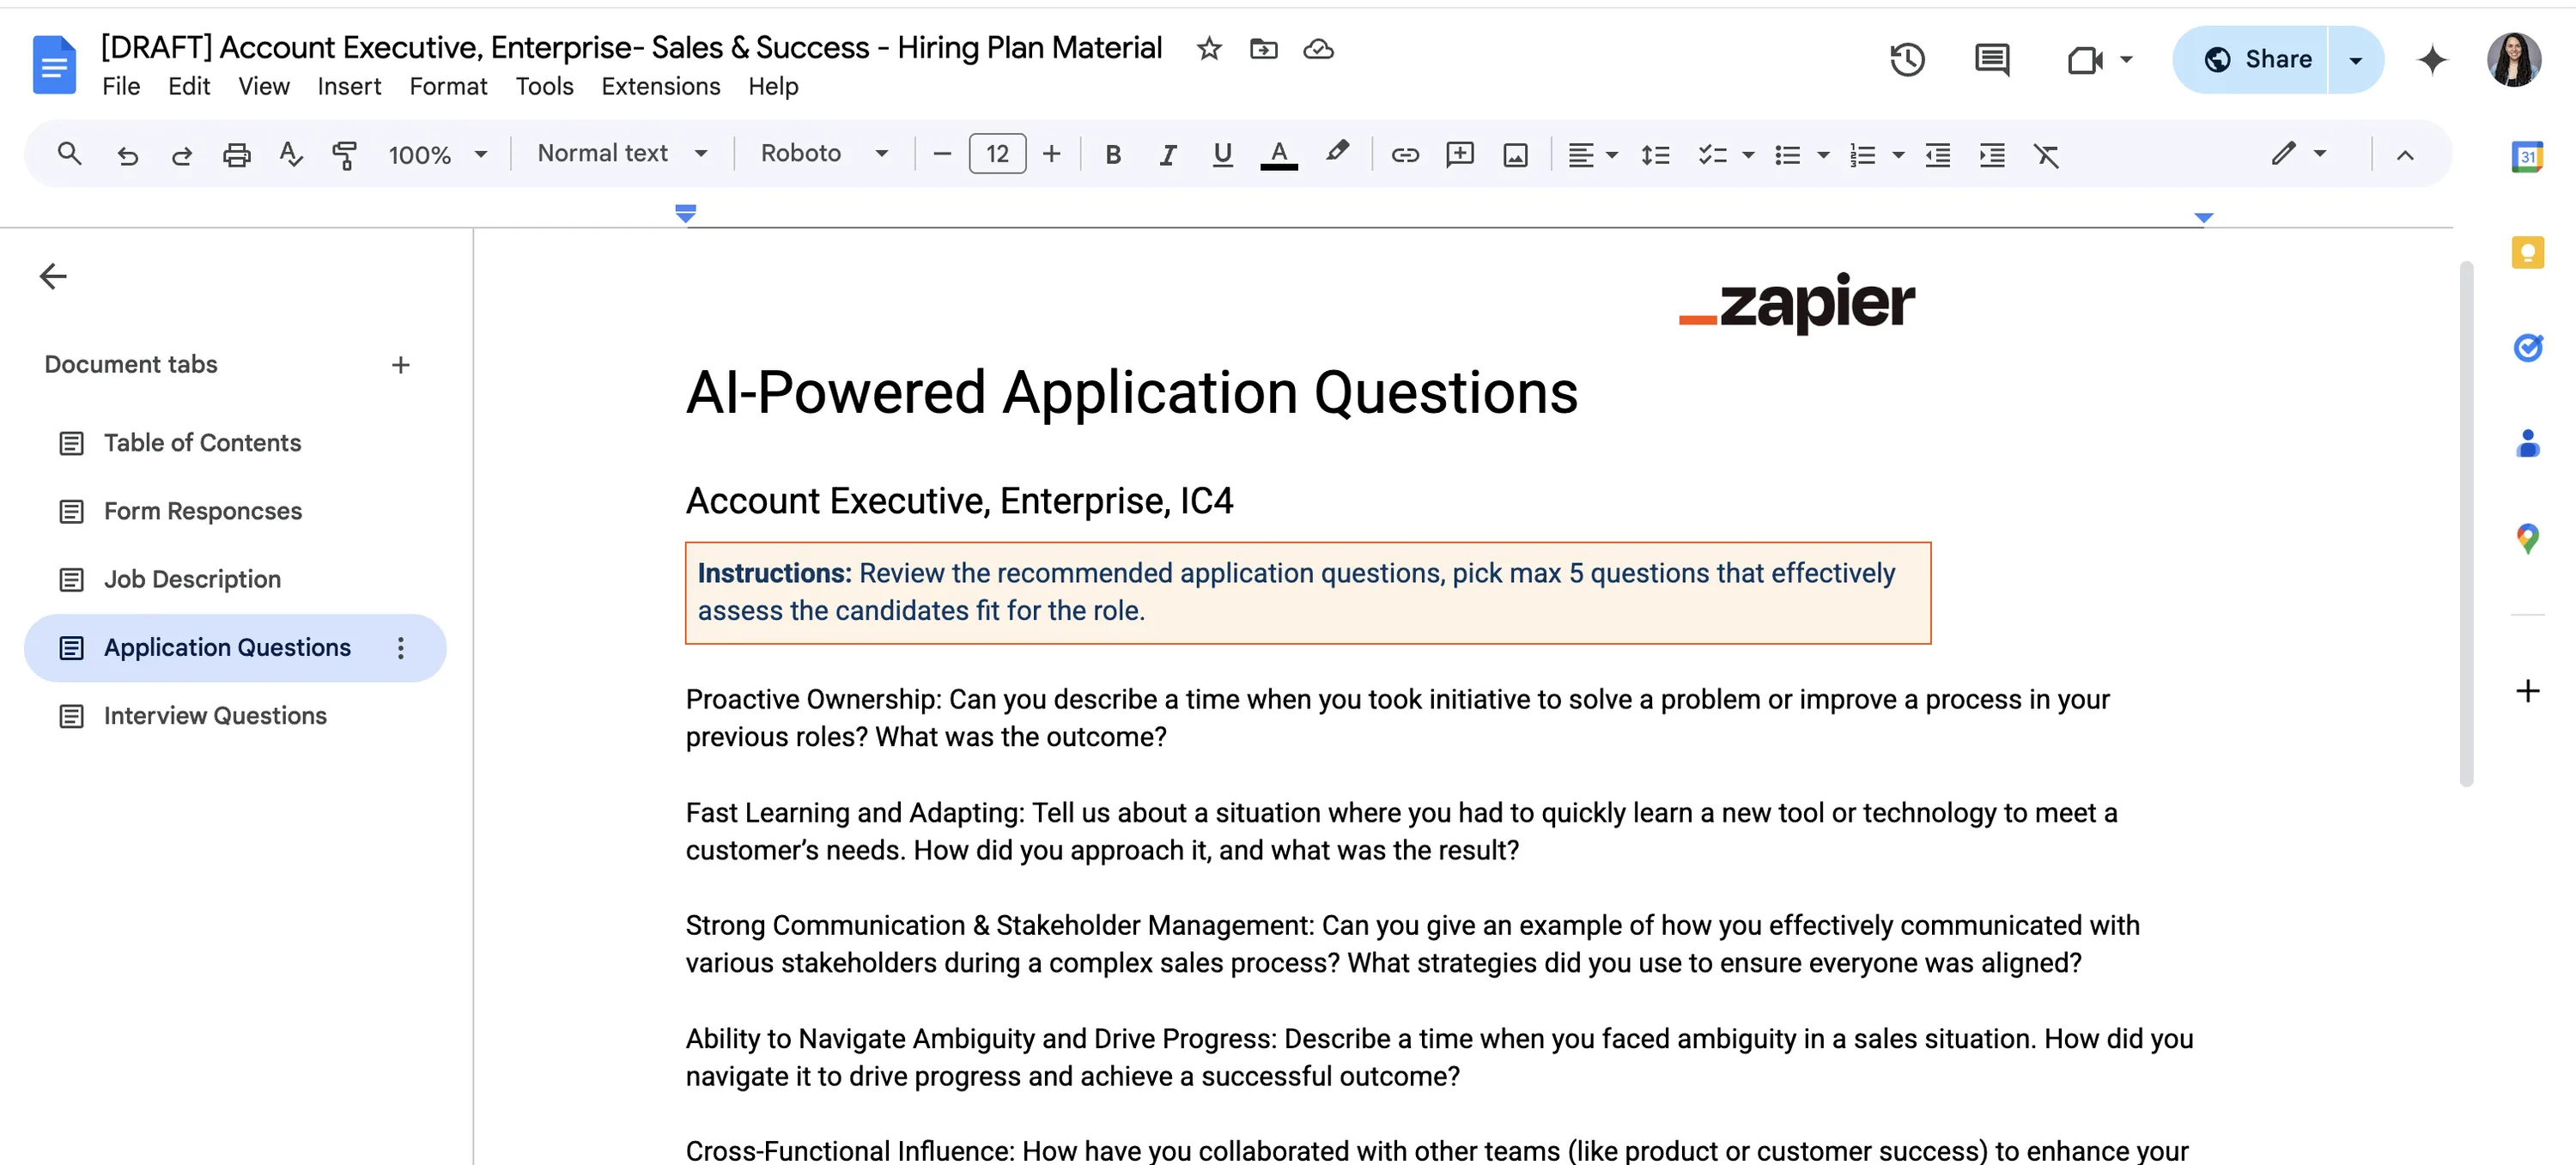Star this document
The width and height of the screenshot is (2576, 1165).
pyautogui.click(x=1209, y=48)
